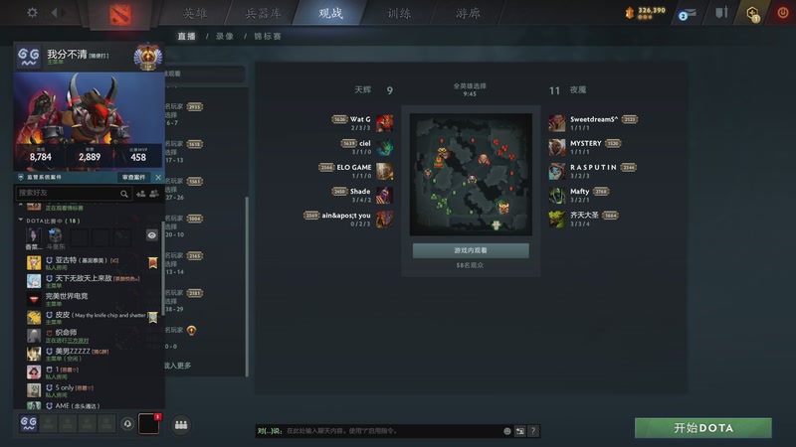
Task: Select the 录像 sub-tab
Action: point(225,36)
